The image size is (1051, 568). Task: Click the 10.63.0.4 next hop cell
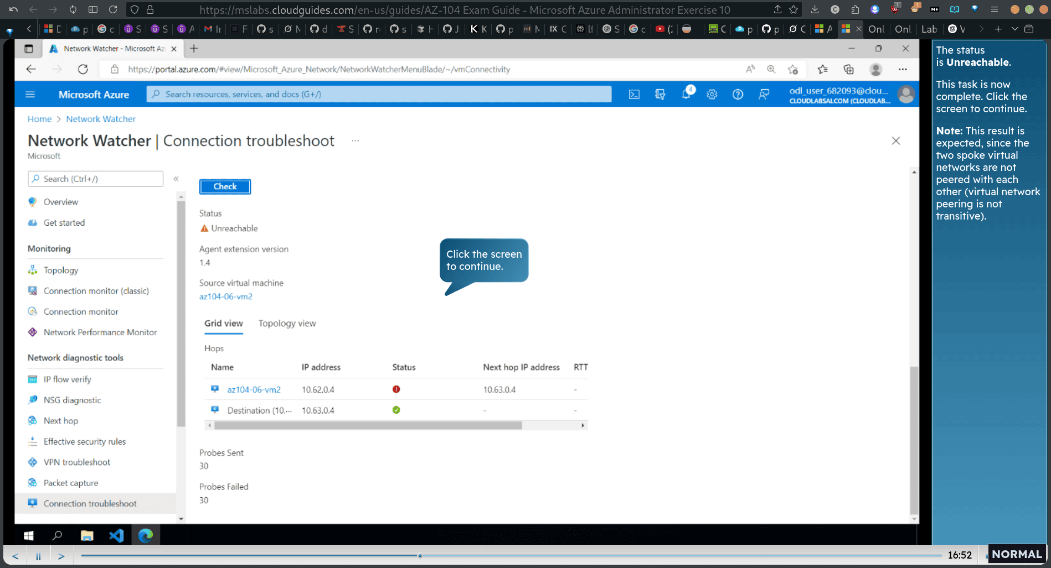tap(499, 390)
